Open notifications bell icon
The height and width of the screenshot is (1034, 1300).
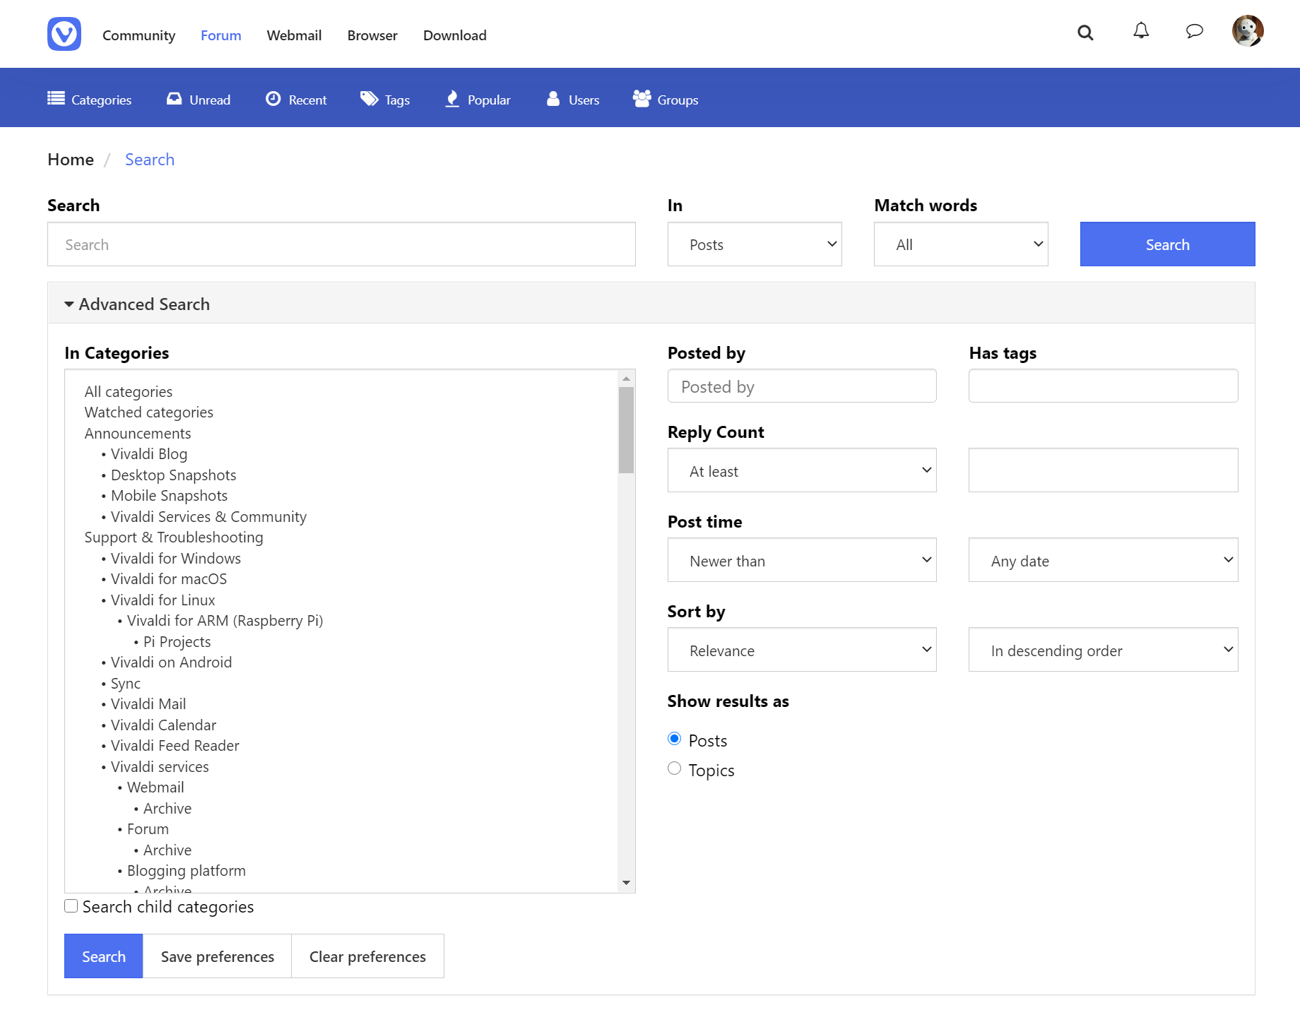[x=1141, y=31]
